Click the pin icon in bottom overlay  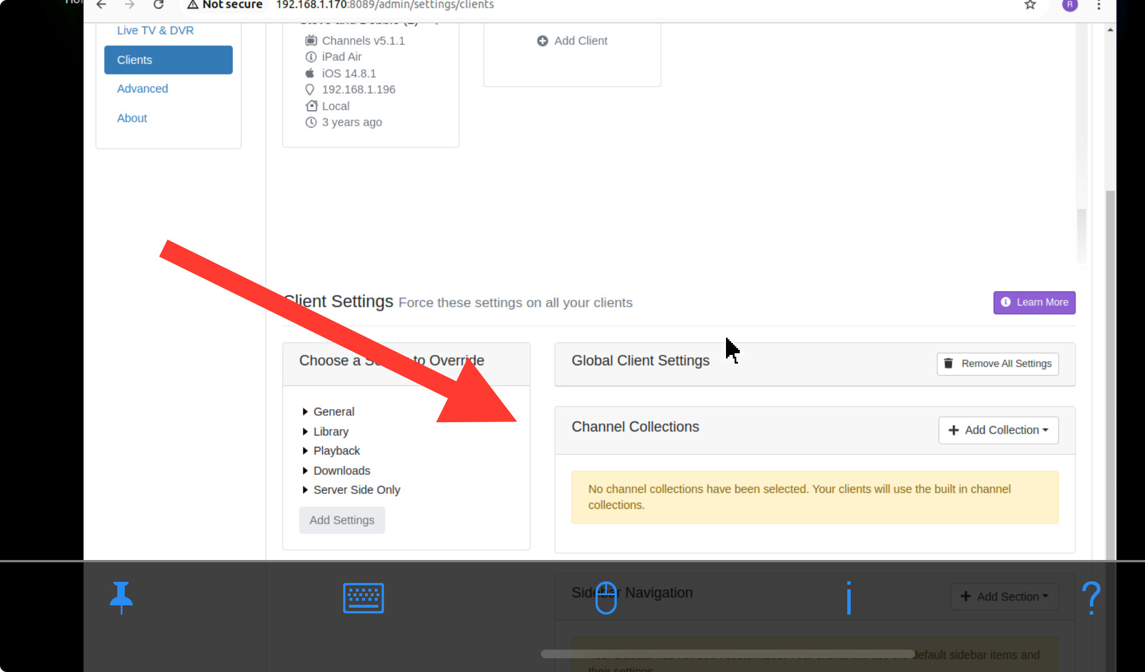121,597
